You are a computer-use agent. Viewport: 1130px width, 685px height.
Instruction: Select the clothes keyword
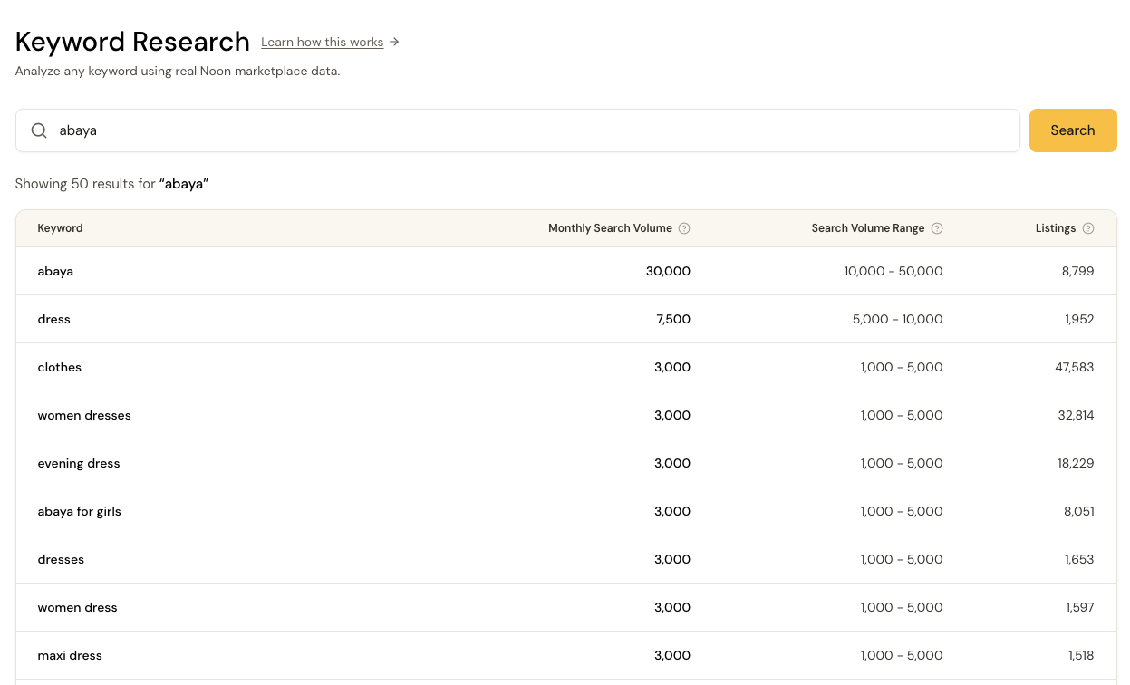pyautogui.click(x=59, y=367)
